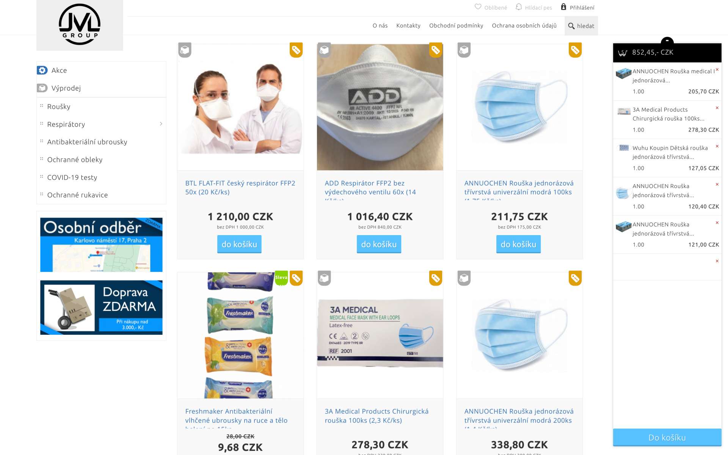Open the Oblíbené heart icon
The width and height of the screenshot is (728, 455).
[x=478, y=7]
